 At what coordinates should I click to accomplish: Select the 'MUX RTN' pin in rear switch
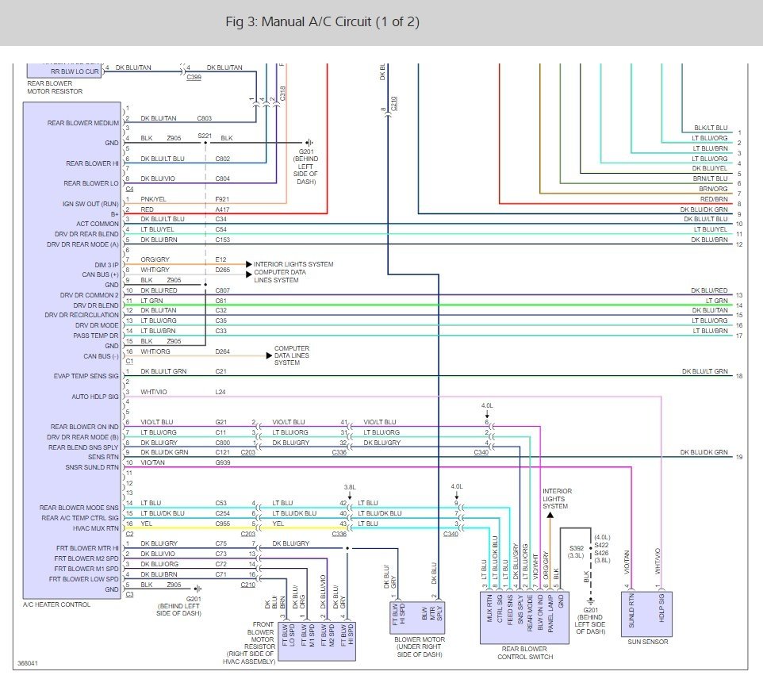489,608
